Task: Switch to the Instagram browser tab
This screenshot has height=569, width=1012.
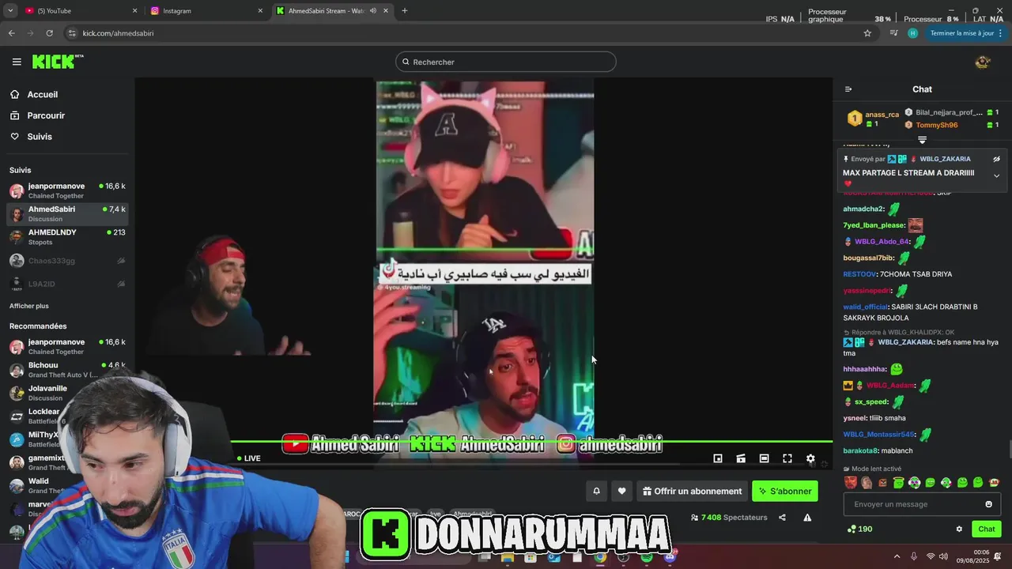Action: click(x=206, y=11)
